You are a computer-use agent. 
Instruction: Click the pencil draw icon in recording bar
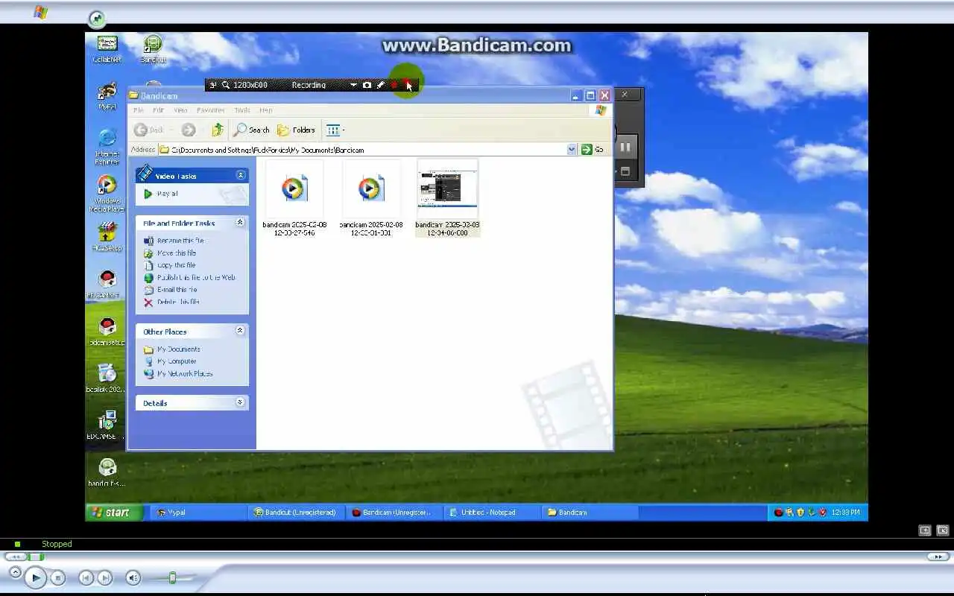tap(380, 85)
